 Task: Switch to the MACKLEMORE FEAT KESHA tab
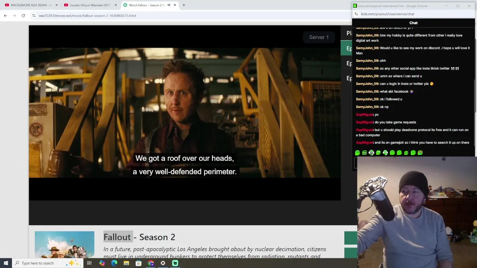tap(31, 5)
